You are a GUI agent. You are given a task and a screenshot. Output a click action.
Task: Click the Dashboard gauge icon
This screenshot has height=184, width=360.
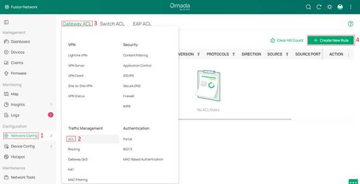pos(6,42)
